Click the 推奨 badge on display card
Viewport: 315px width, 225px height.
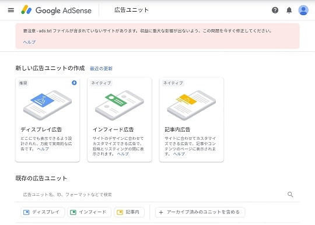(x=23, y=83)
